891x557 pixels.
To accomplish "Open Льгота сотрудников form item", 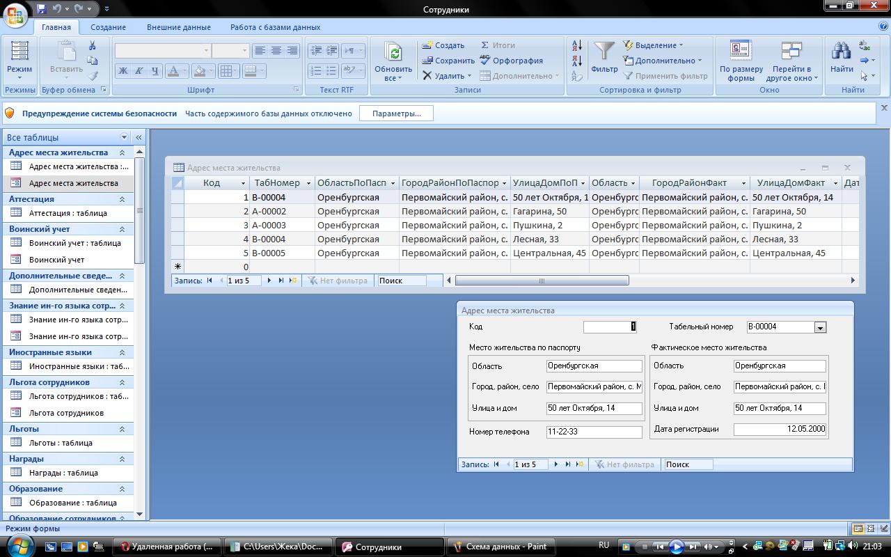I will tap(66, 413).
